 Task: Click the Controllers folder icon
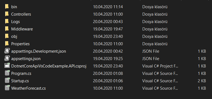(7, 14)
